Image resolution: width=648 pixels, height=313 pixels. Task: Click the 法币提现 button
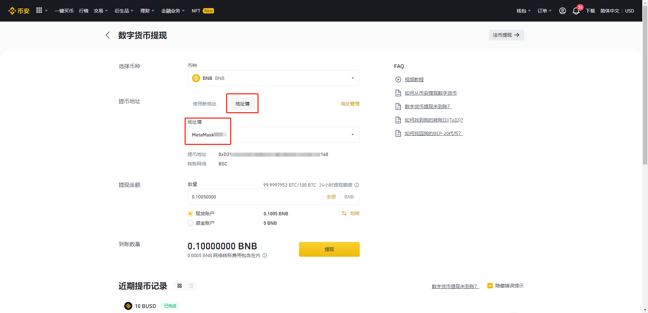(x=506, y=35)
